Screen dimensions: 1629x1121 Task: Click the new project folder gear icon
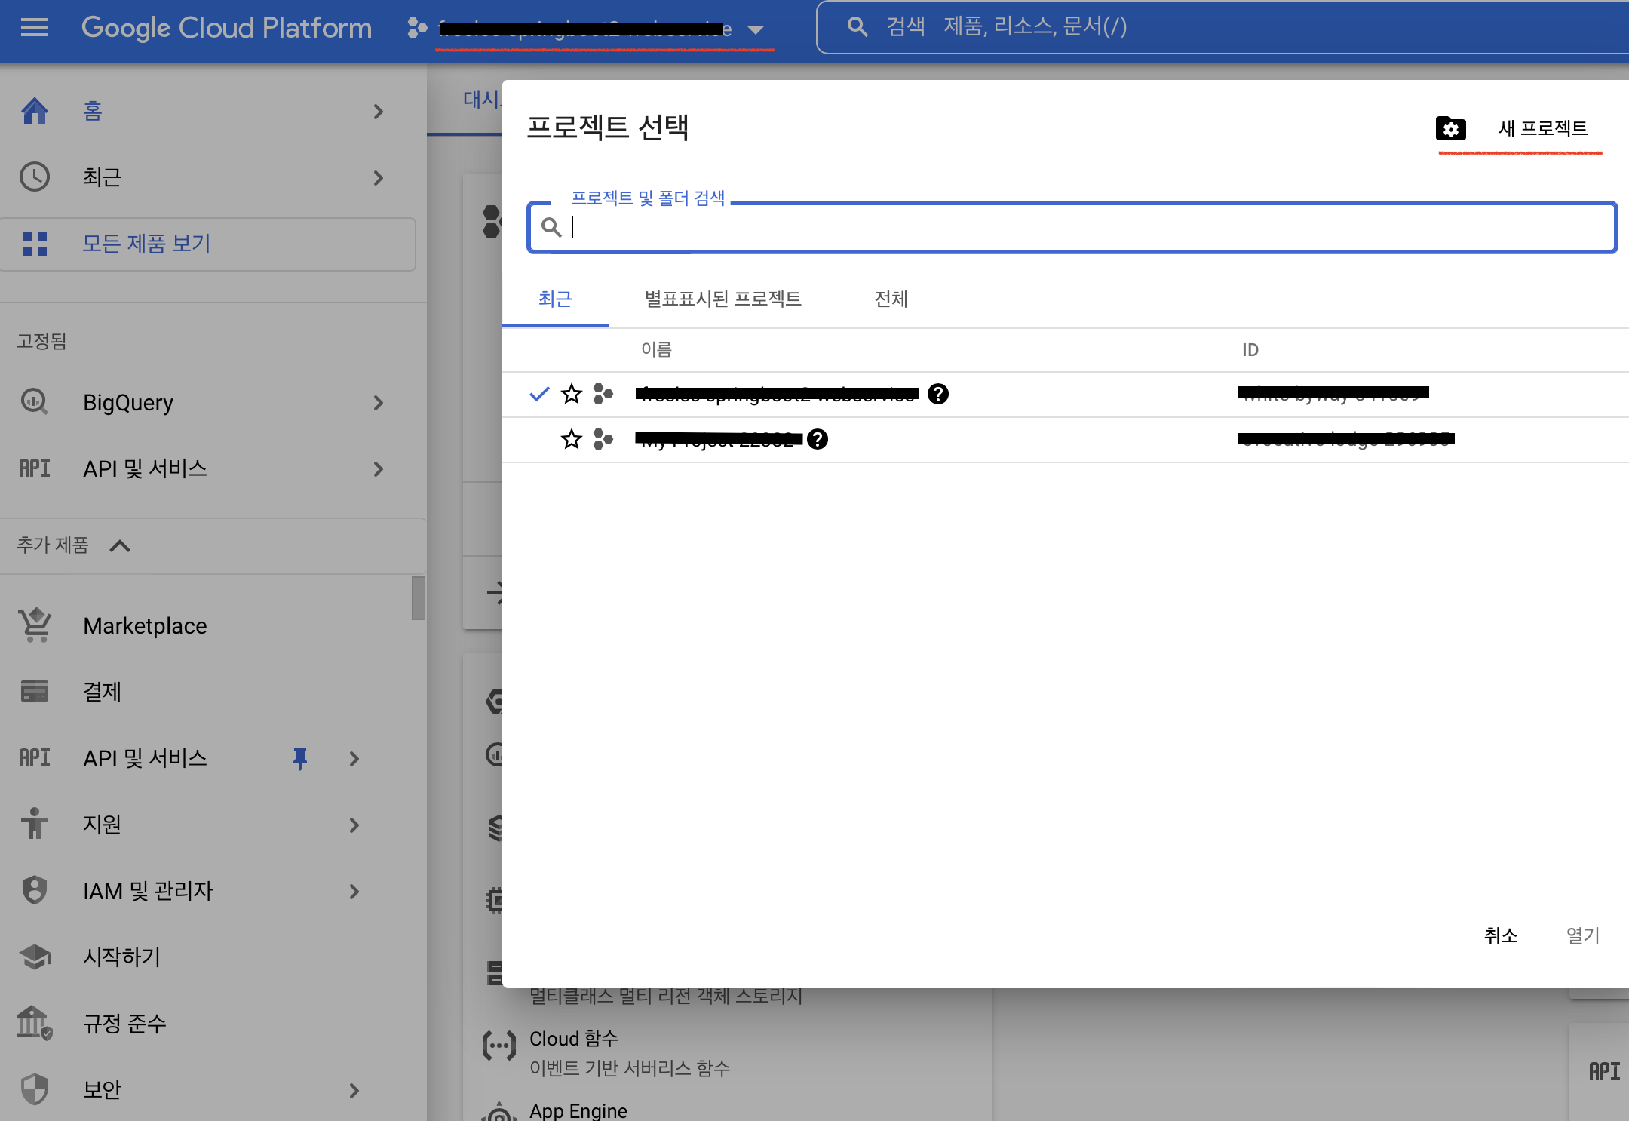[1450, 129]
